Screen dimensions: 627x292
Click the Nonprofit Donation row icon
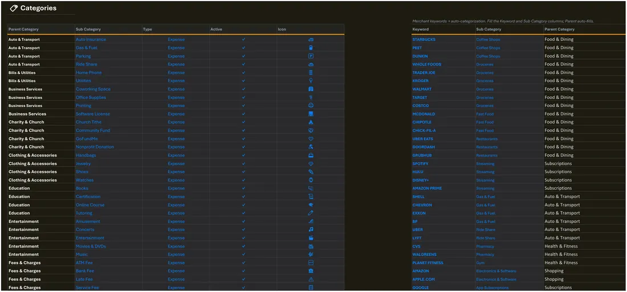pos(311,147)
